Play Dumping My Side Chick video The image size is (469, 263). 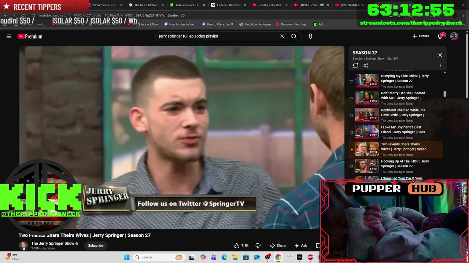[x=396, y=81]
